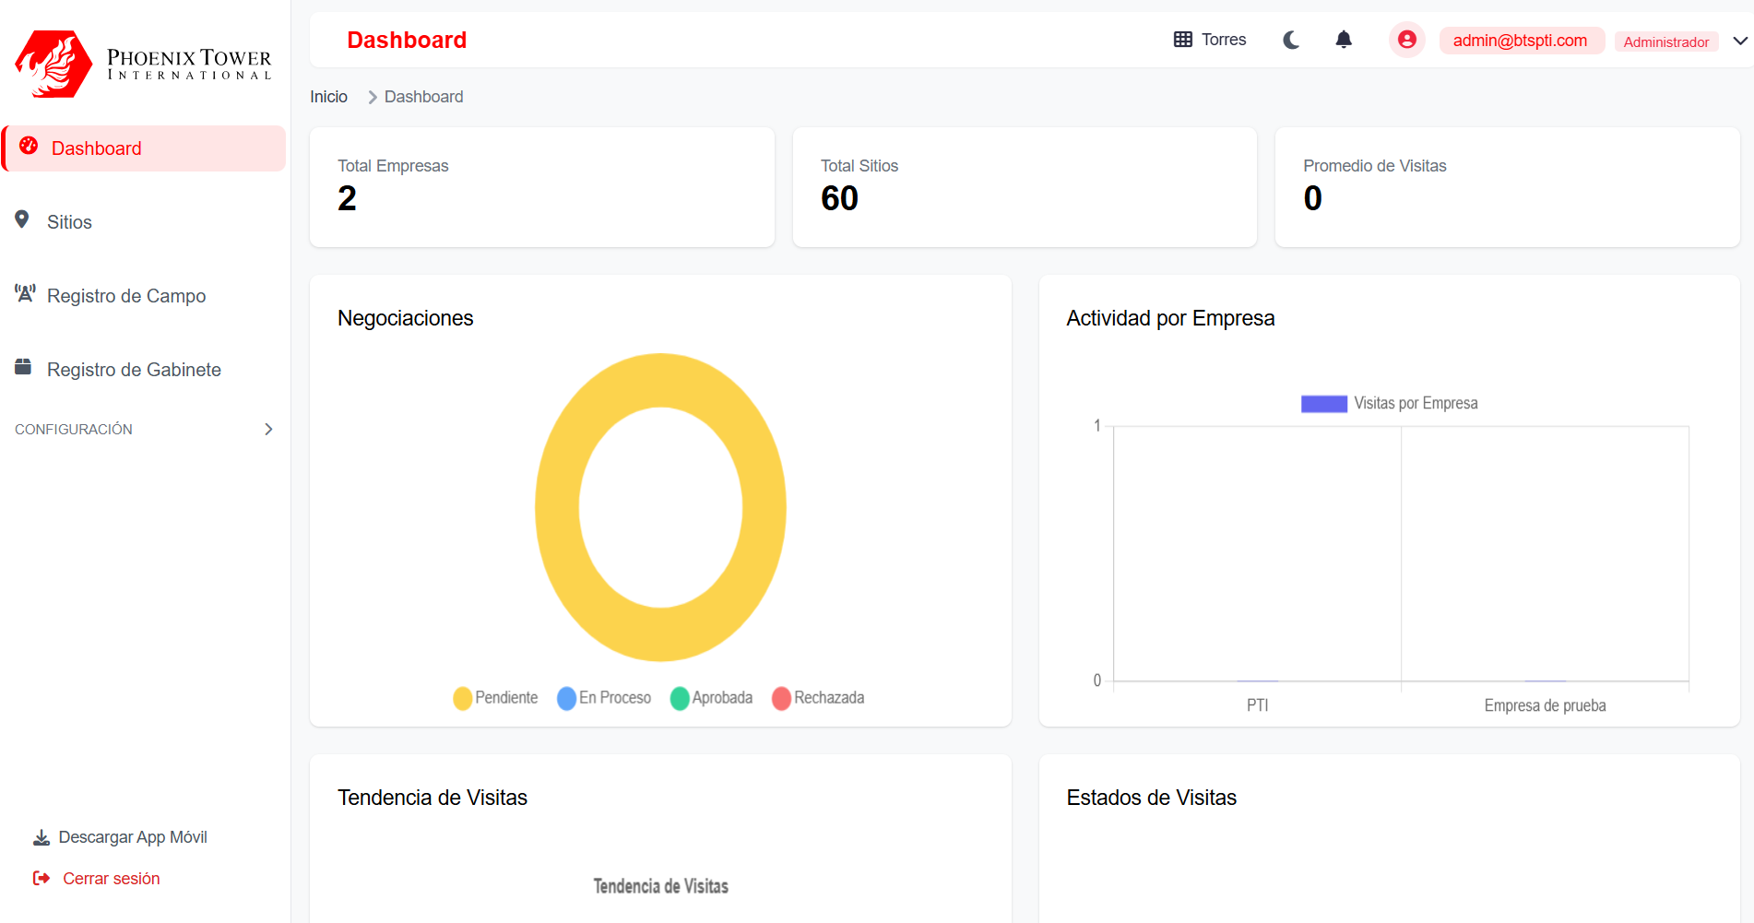Click the Registro de Campo antenna icon
The height and width of the screenshot is (923, 1754).
click(24, 293)
